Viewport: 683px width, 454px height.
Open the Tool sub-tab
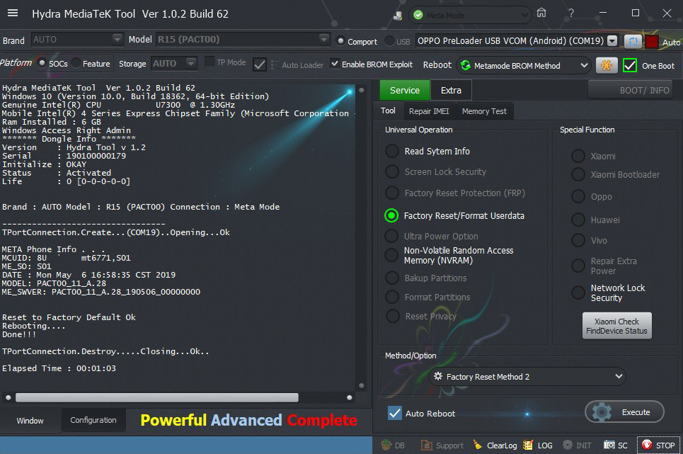pos(388,110)
